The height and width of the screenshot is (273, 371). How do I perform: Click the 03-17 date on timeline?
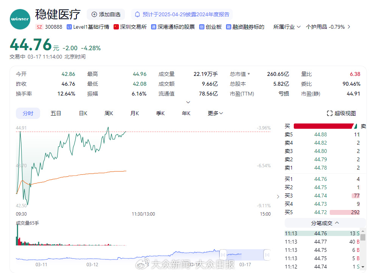tap(245, 265)
